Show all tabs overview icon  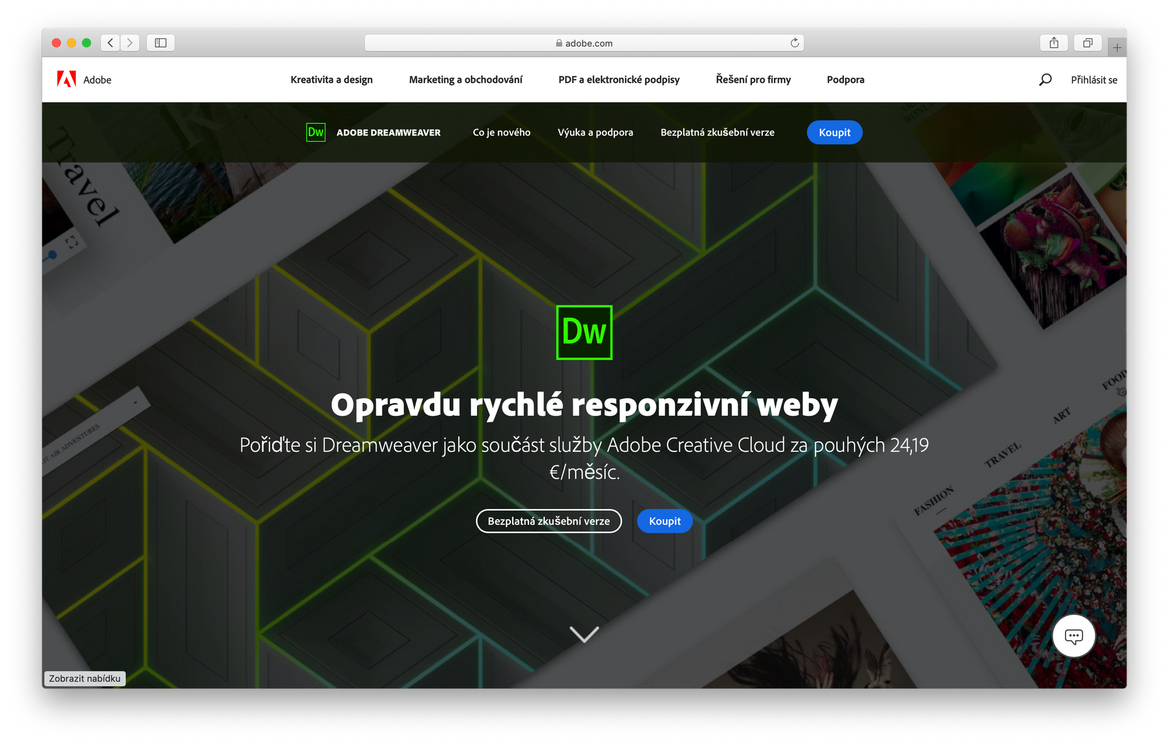(x=1087, y=43)
